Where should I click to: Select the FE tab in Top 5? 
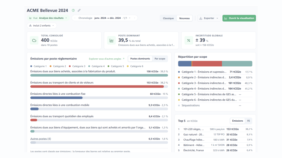tap(249, 121)
